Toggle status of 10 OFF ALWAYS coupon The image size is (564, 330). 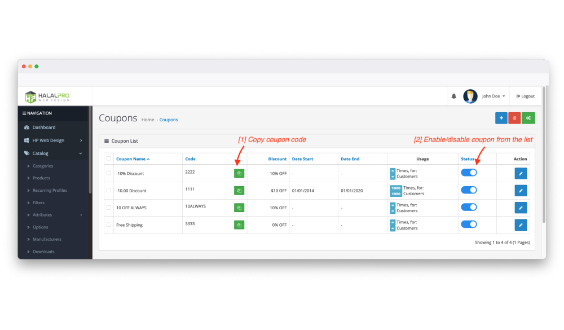[x=469, y=207]
